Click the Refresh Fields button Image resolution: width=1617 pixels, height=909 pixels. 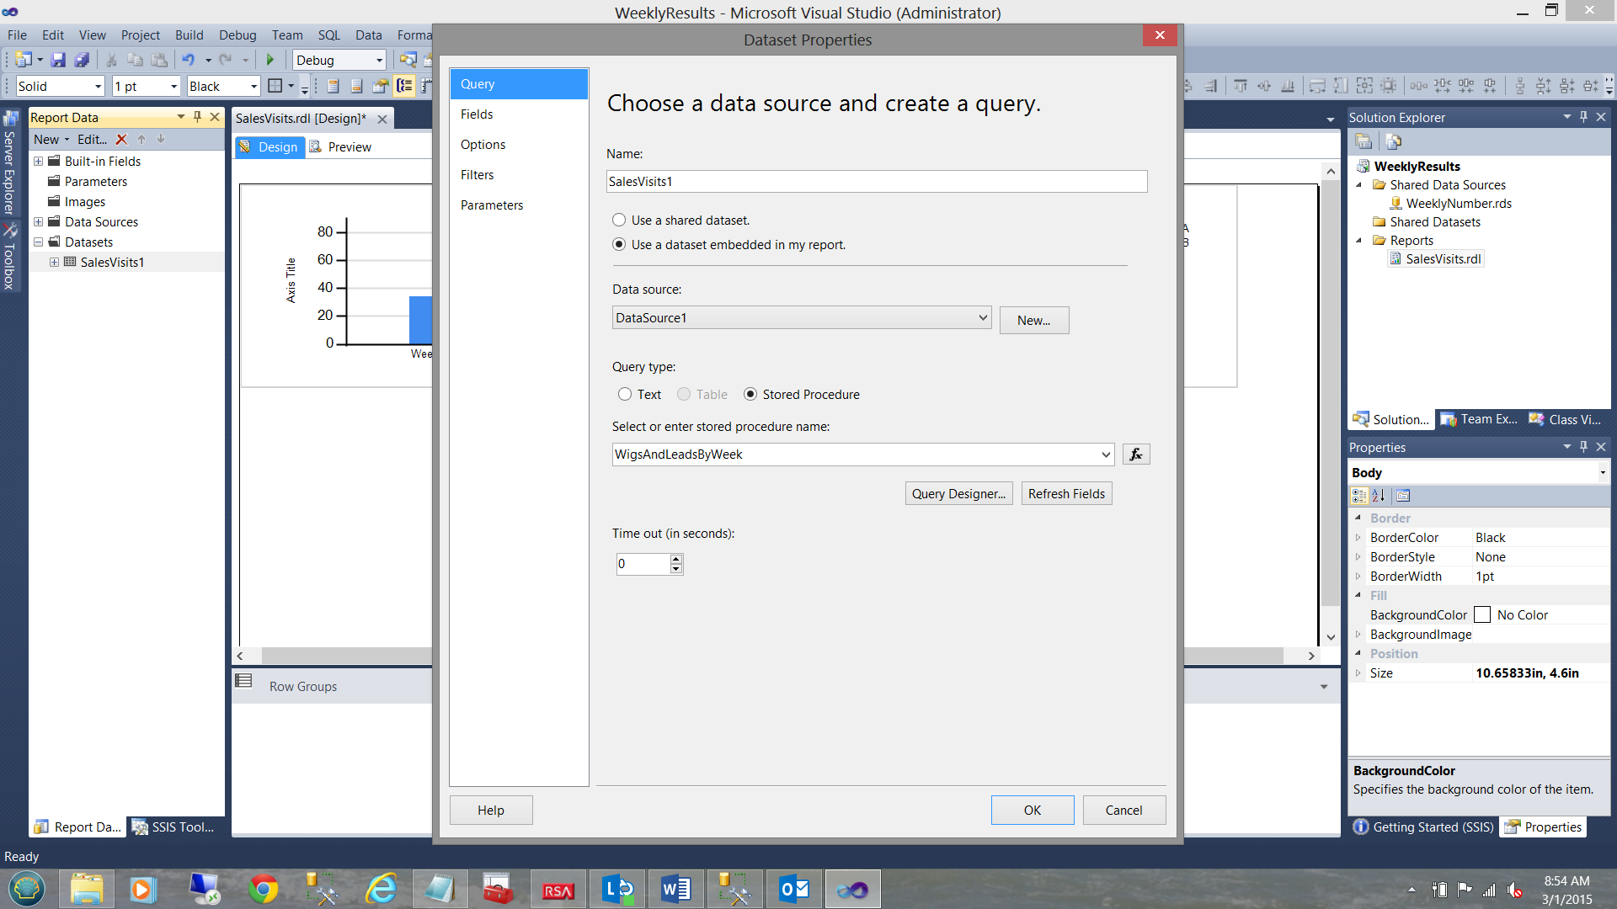pos(1066,494)
